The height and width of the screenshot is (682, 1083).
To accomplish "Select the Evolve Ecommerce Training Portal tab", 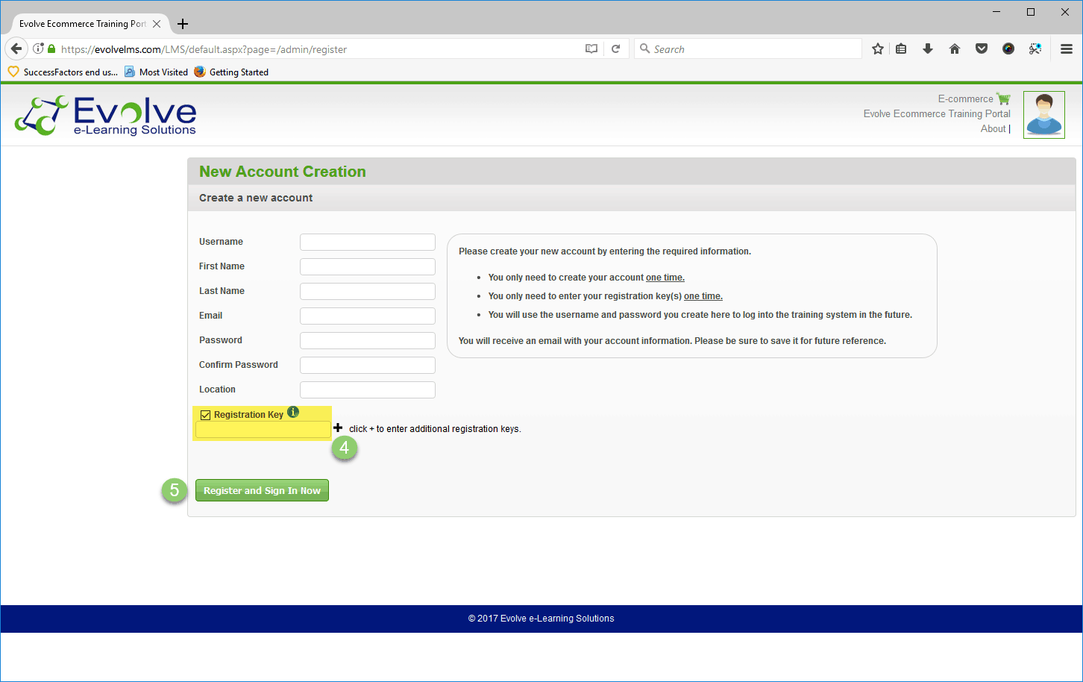I will point(84,24).
